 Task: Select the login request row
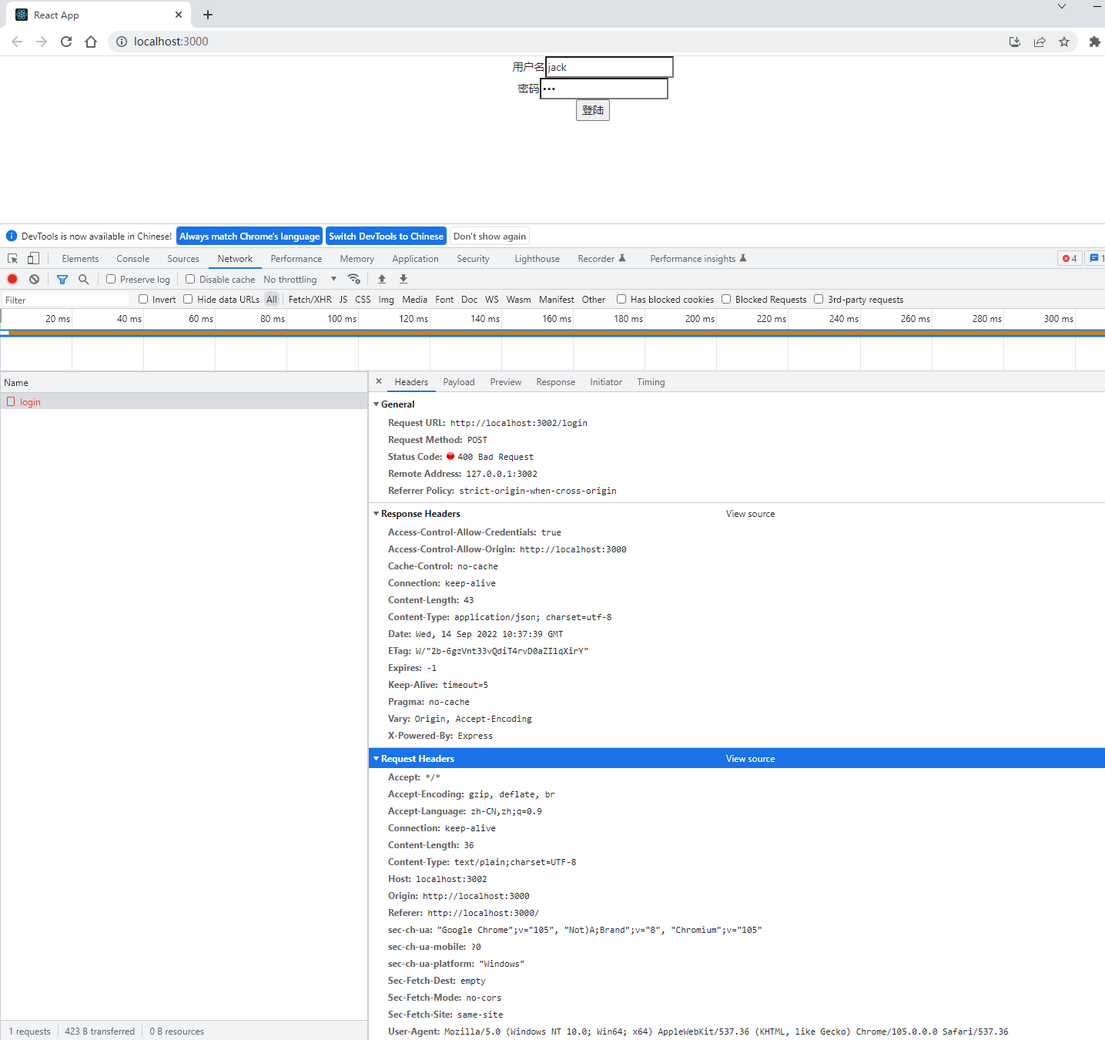(184, 401)
